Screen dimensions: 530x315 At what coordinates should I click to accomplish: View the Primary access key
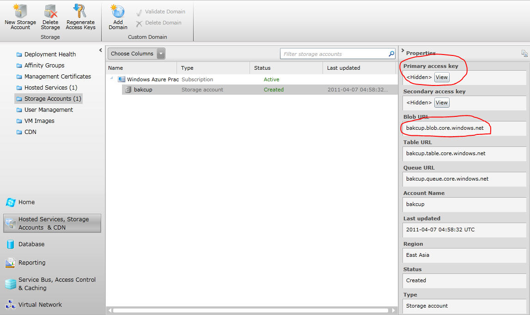(441, 77)
